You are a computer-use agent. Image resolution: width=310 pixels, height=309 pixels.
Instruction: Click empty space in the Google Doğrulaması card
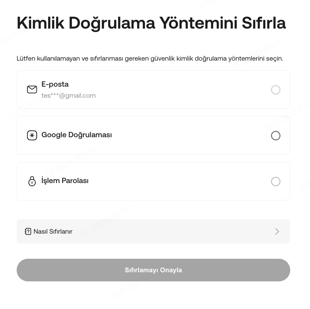[x=189, y=136]
